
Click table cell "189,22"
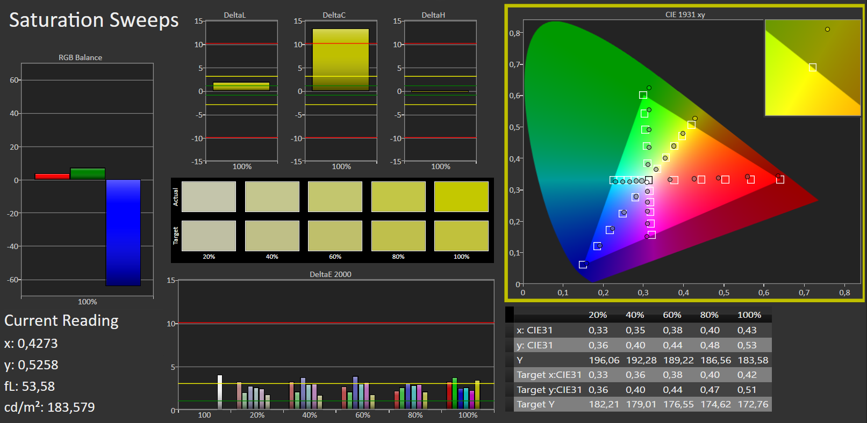pyautogui.click(x=678, y=360)
